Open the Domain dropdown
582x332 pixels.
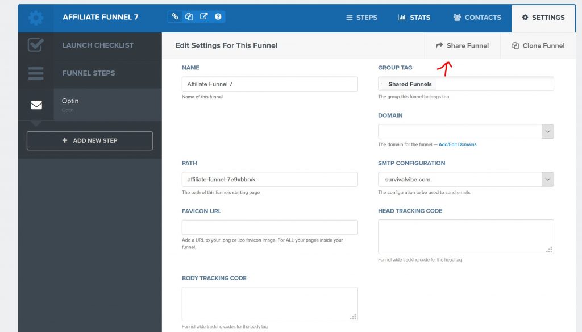[466, 131]
